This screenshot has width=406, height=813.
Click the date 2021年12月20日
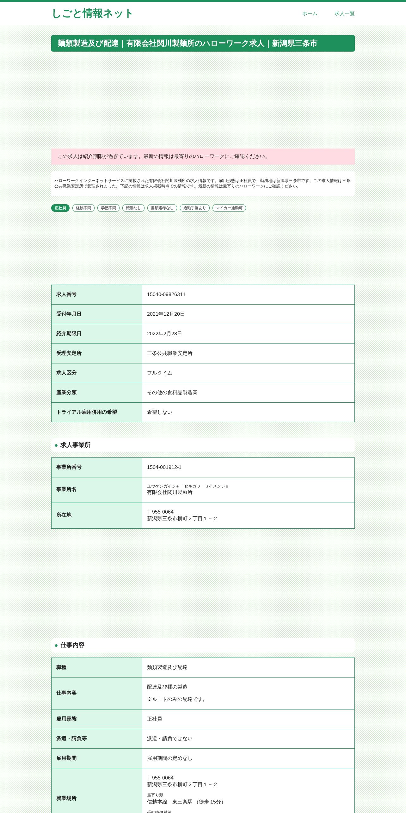click(166, 314)
